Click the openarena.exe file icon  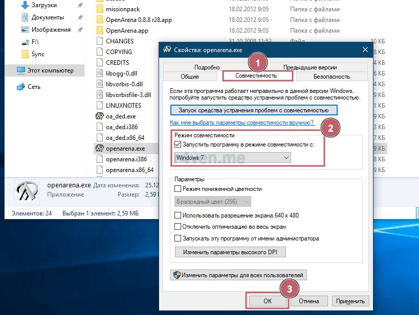(100, 149)
